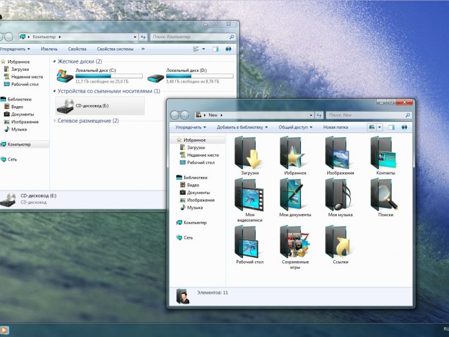Go forward in the New window
449x337 pixels.
(185, 115)
